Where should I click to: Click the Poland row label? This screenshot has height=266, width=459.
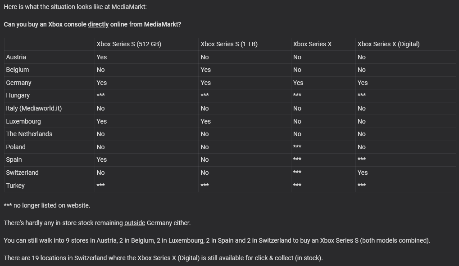coord(16,147)
